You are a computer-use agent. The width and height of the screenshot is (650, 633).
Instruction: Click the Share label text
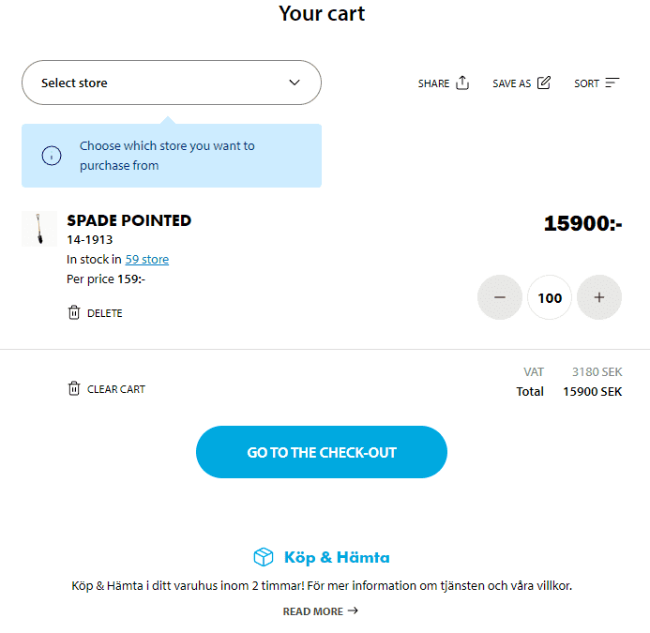433,83
